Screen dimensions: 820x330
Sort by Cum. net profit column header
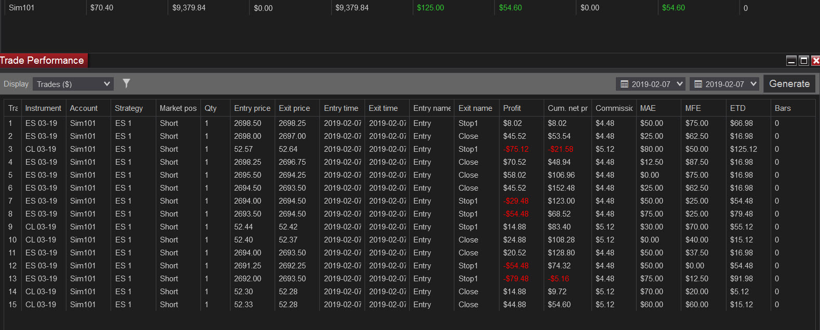click(x=568, y=108)
